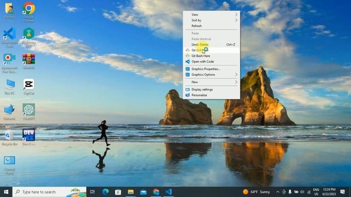351x197 pixels.
Task: Launch Microsoft Edge from the taskbar
Action: click(x=105, y=192)
